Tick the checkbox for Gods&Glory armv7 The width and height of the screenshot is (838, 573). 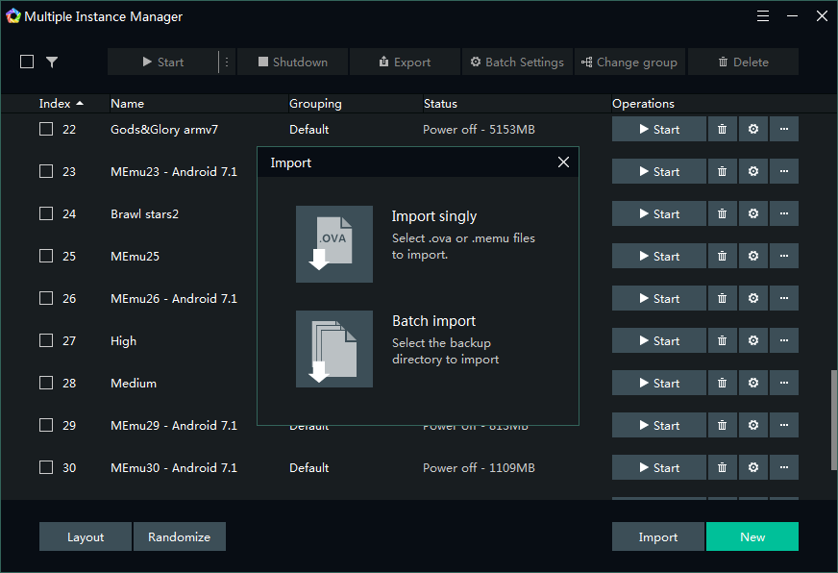click(46, 129)
